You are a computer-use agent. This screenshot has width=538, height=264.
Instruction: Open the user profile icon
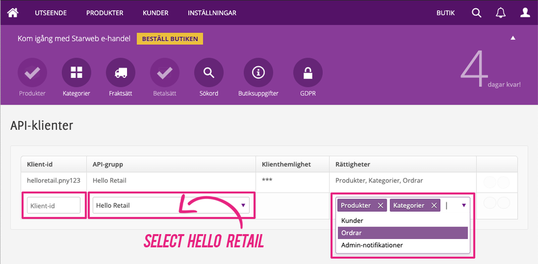[525, 13]
